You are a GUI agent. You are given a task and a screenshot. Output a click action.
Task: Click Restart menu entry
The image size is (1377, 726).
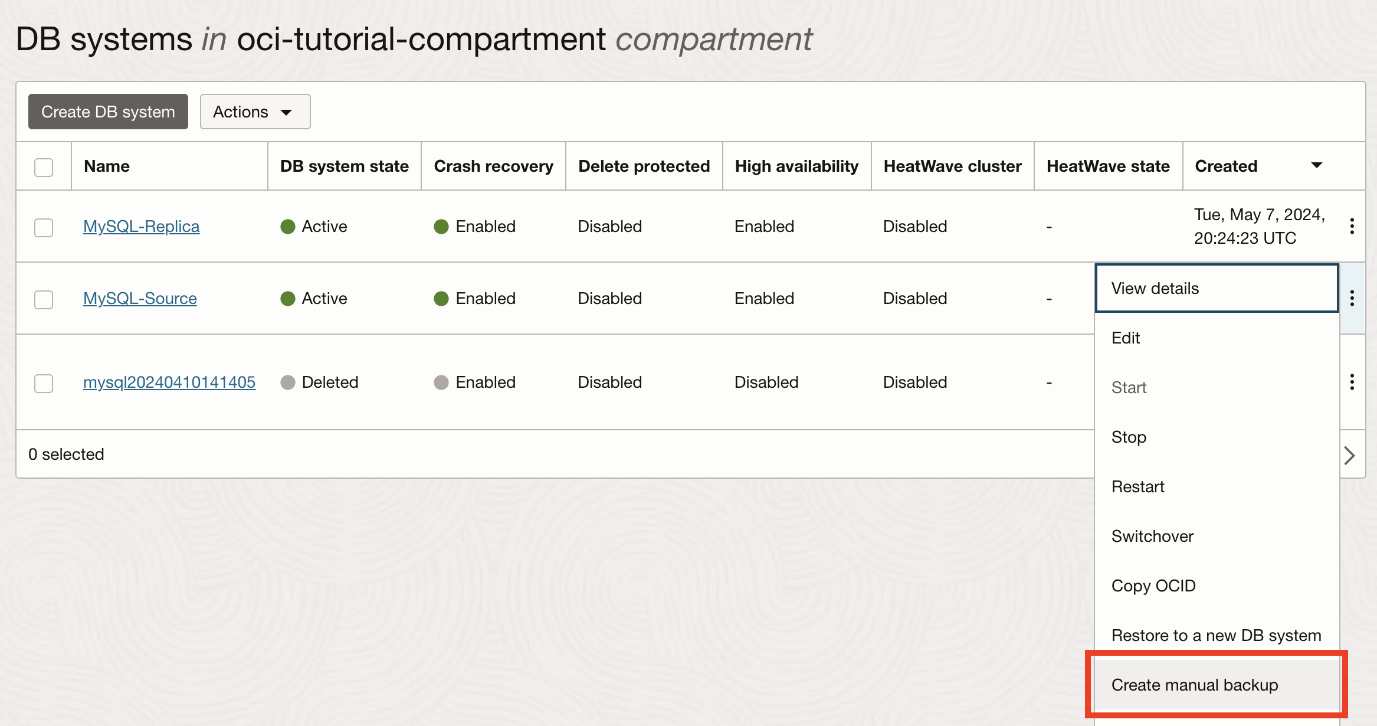point(1137,486)
